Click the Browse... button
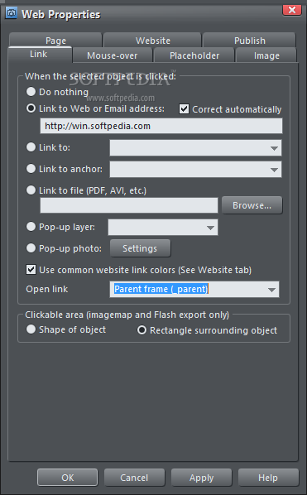Screen dimensions: 307x495 pos(252,205)
